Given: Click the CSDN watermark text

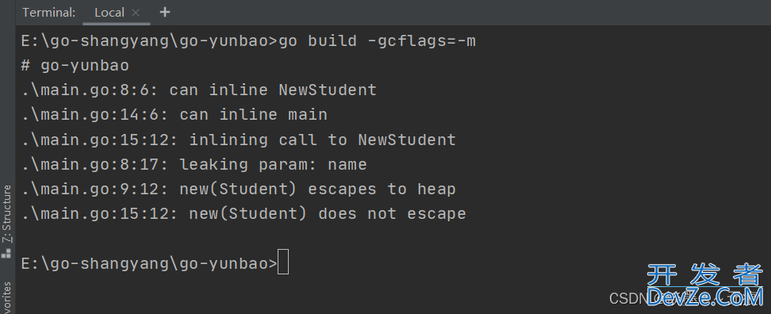Looking at the screenshot, I should (x=627, y=298).
